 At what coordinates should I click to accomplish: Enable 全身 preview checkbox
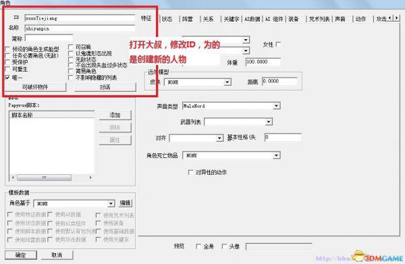198,246
